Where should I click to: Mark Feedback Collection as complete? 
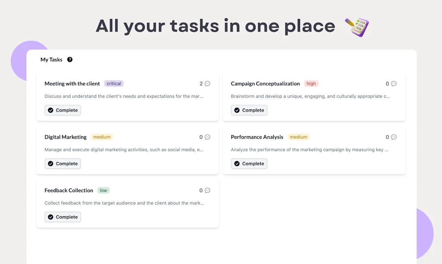(x=63, y=217)
